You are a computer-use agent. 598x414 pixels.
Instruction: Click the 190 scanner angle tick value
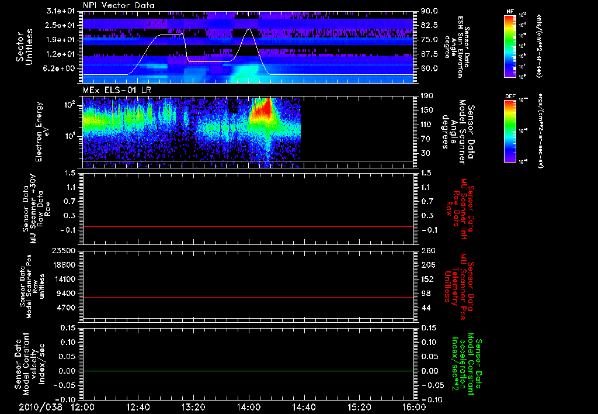[427, 96]
